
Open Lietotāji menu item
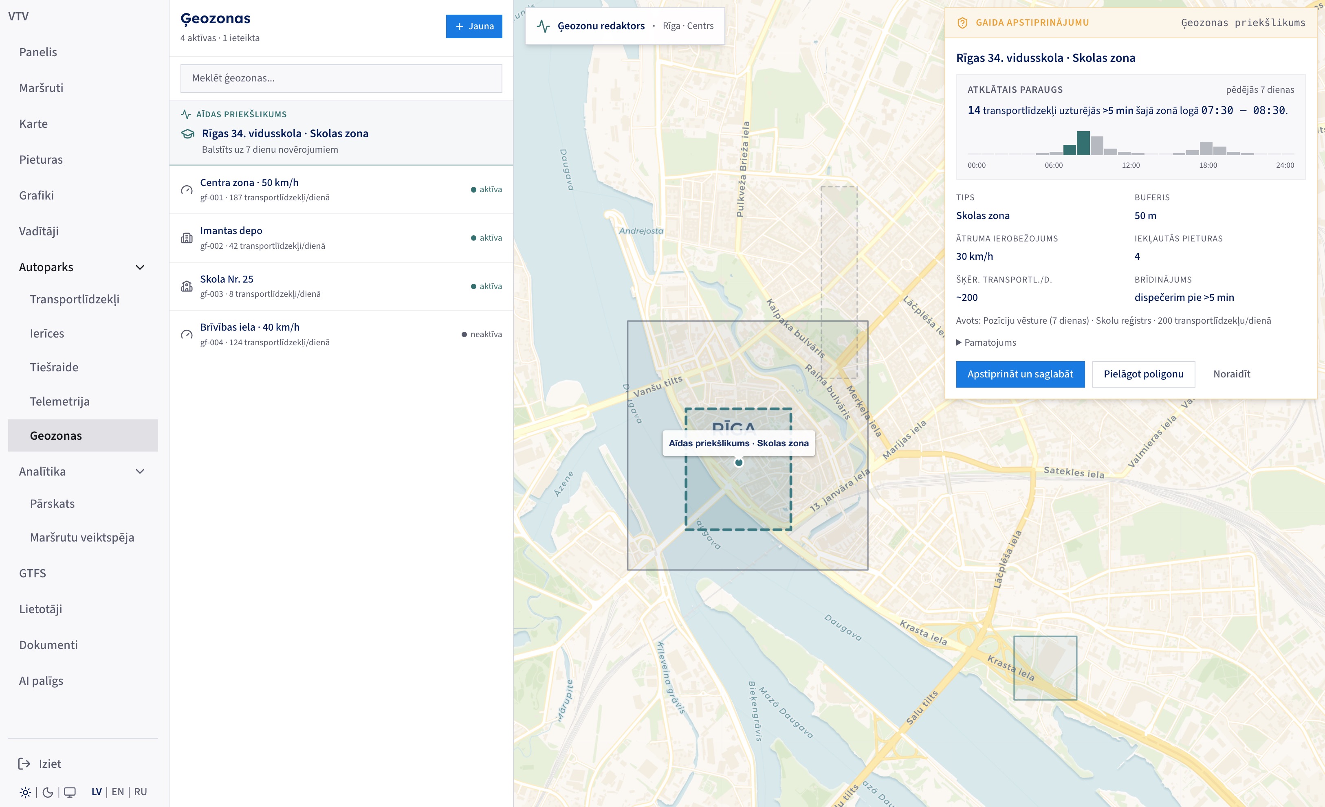click(83, 609)
